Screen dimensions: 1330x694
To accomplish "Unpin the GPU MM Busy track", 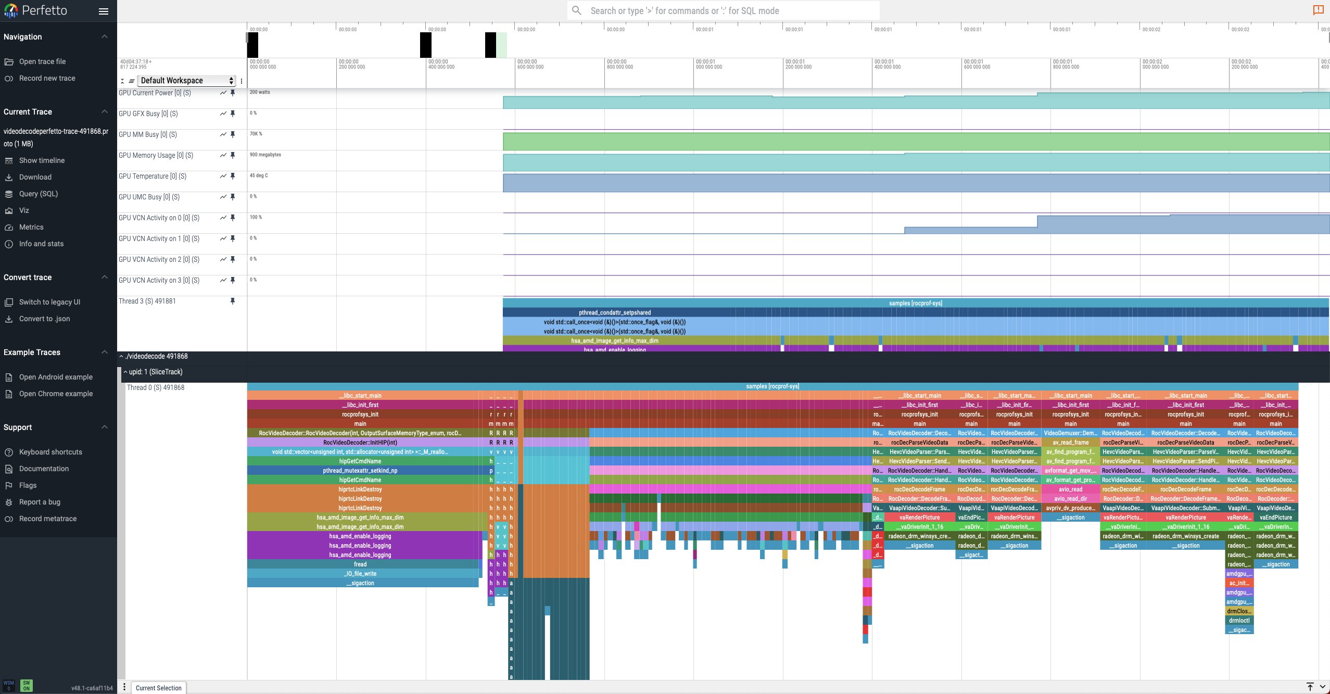I will [x=233, y=134].
